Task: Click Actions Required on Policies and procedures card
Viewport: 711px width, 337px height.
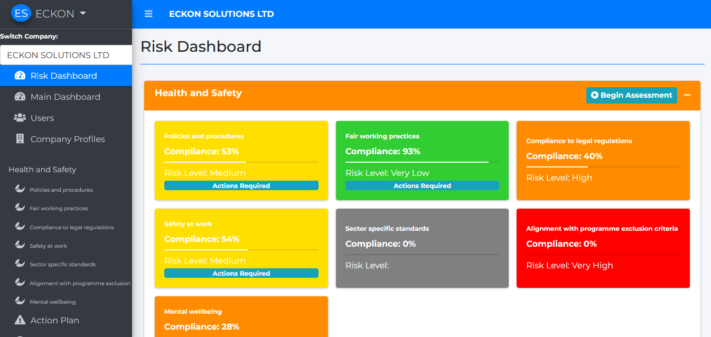Action: (x=241, y=185)
